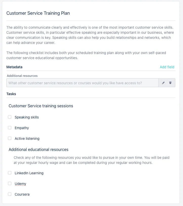The height and width of the screenshot is (206, 183).
Task: Click the Tasks section label
Action: [11, 94]
